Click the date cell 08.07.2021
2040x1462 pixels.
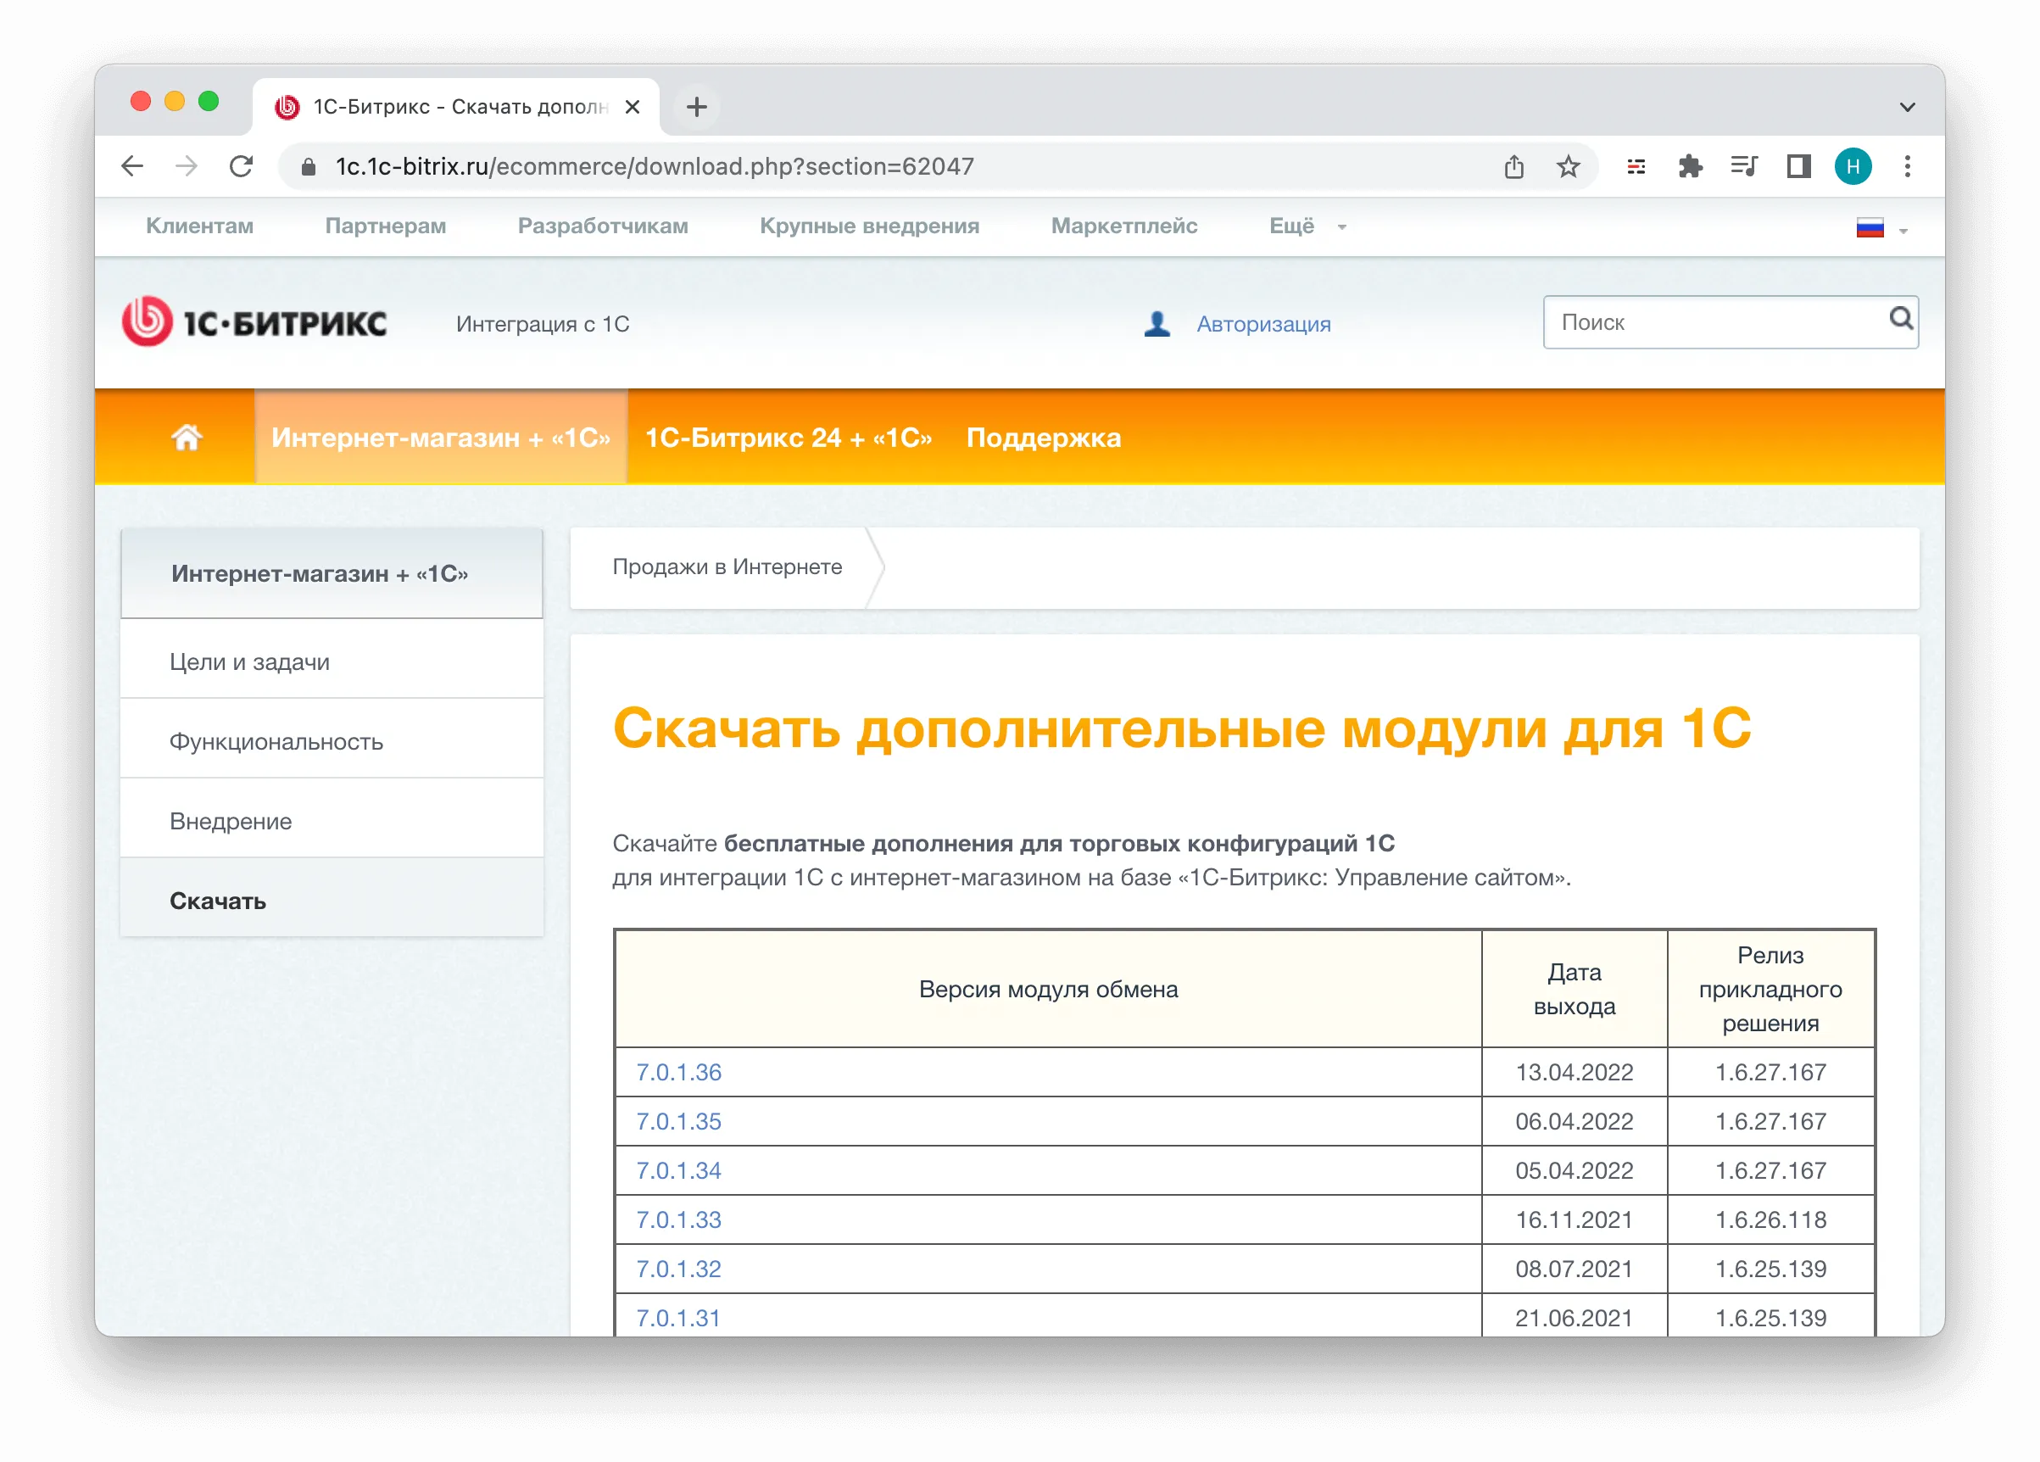tap(1574, 1269)
